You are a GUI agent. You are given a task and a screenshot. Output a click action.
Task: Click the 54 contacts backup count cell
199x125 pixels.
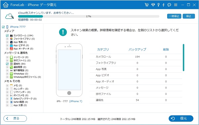tap(137, 100)
